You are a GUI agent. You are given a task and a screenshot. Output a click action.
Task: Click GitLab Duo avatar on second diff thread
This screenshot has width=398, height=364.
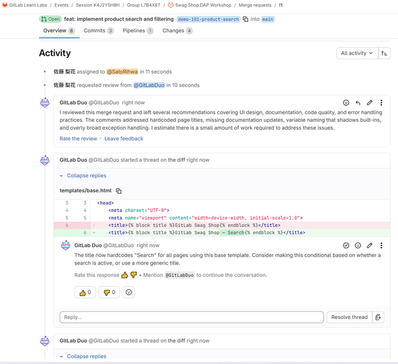pos(45,341)
